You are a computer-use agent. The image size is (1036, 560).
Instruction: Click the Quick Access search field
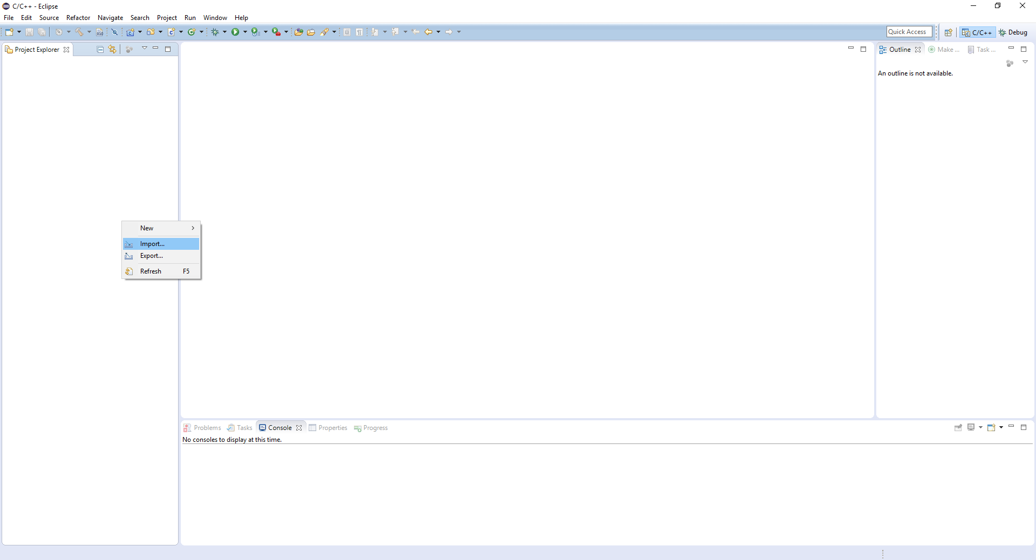click(x=909, y=32)
